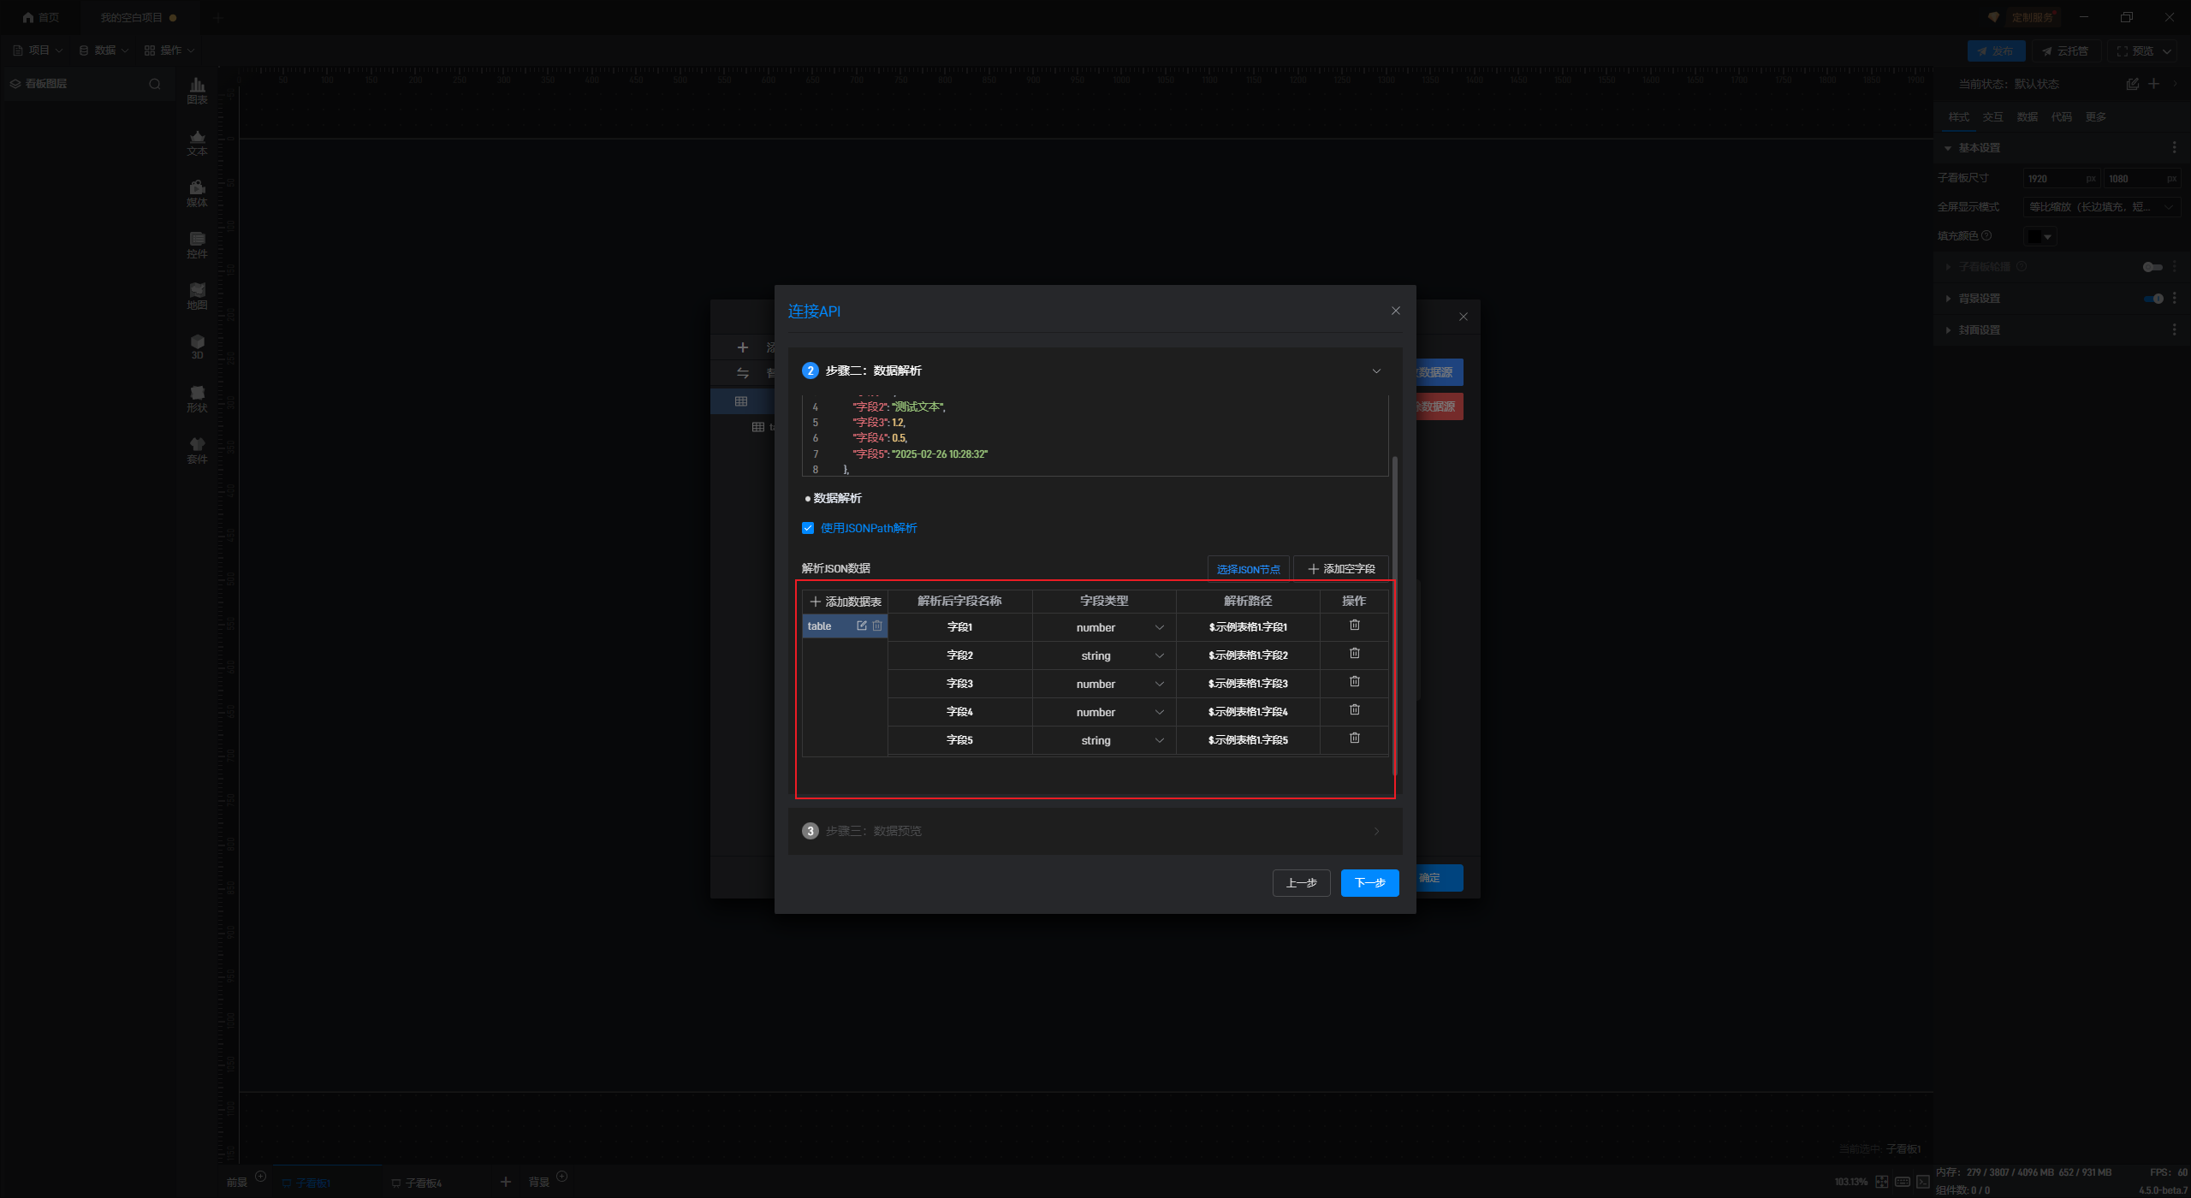Delete the 'table' data table entry

coord(877,626)
